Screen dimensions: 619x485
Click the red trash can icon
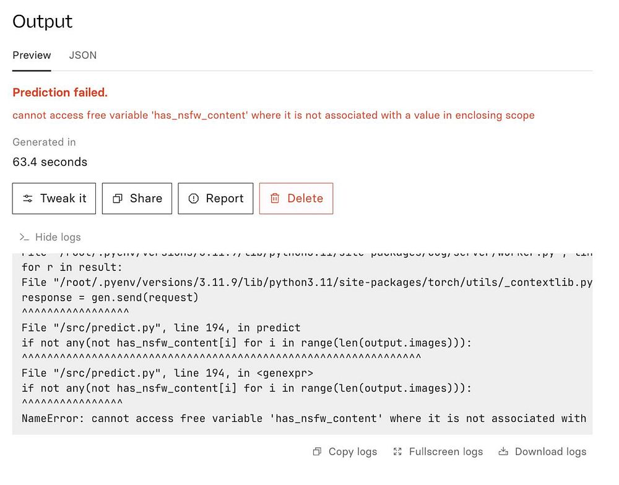pyautogui.click(x=275, y=199)
